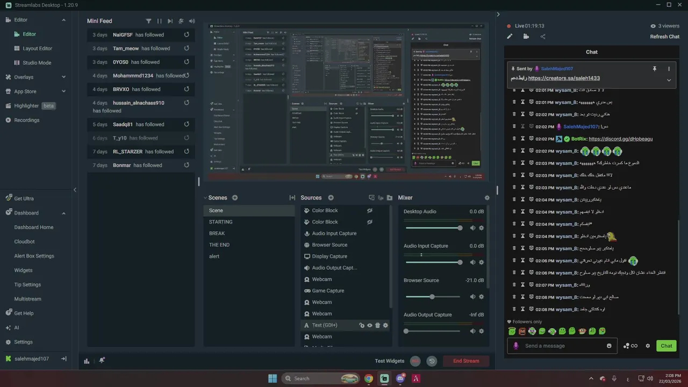Expand the pinned chat message chevron
This screenshot has width=688, height=387.
tap(669, 80)
